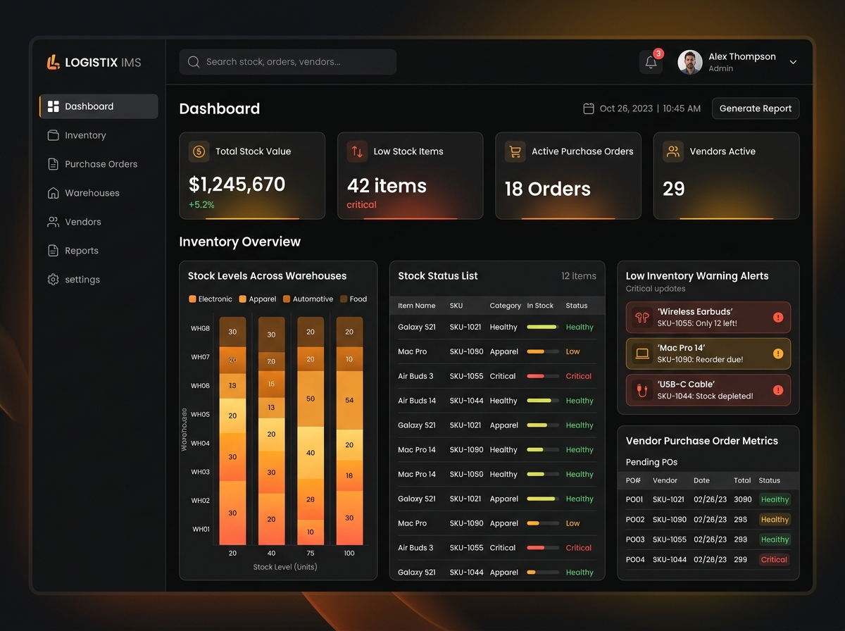Click the Mac Pro 14 SKU-1090 cell

coord(467,450)
